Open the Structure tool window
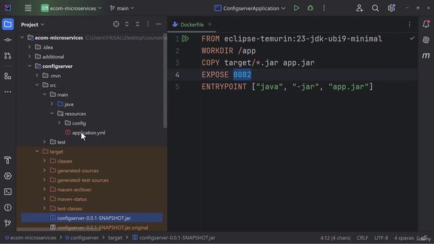This screenshot has height=244, width=434. [7, 76]
